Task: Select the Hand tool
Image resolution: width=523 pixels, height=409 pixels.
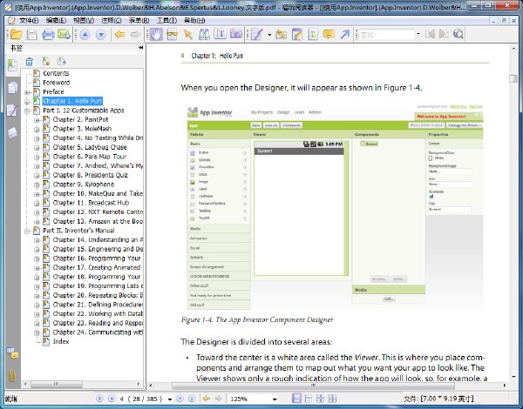Action: [156, 34]
